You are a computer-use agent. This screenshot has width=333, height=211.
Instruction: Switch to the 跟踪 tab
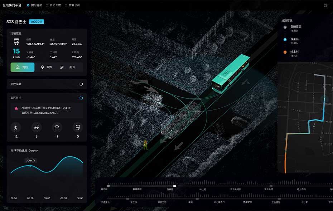click(x=47, y=67)
